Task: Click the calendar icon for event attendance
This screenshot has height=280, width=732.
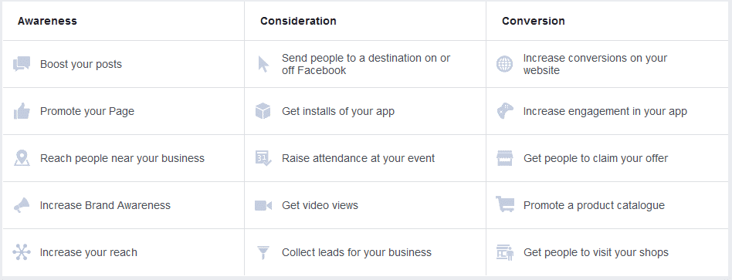Action: click(x=263, y=158)
